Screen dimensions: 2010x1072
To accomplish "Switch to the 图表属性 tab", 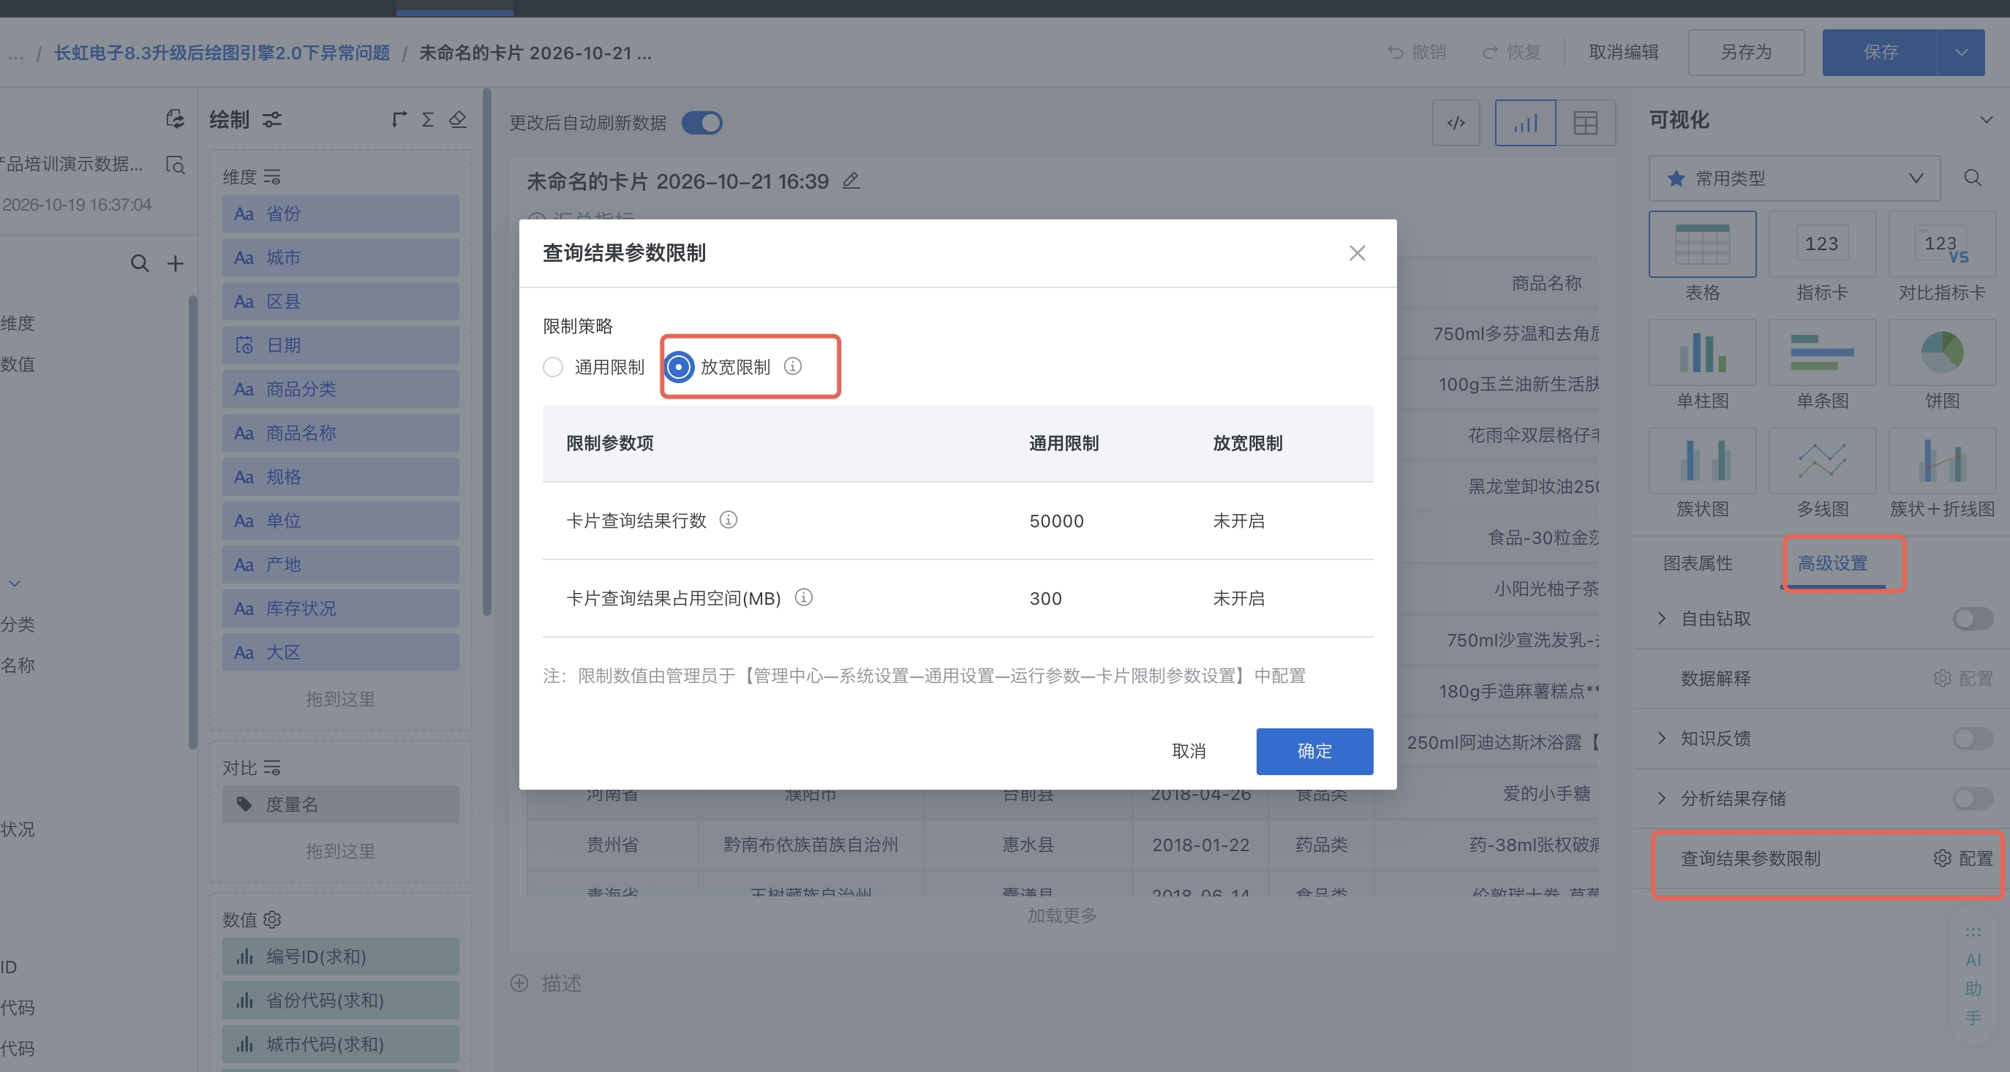I will coord(1697,562).
